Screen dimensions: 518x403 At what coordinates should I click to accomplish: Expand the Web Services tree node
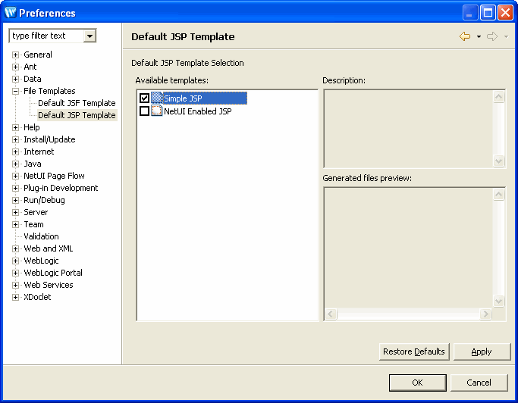point(15,285)
